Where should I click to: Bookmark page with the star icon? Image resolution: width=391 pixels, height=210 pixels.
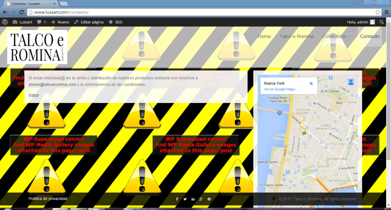tap(378, 12)
